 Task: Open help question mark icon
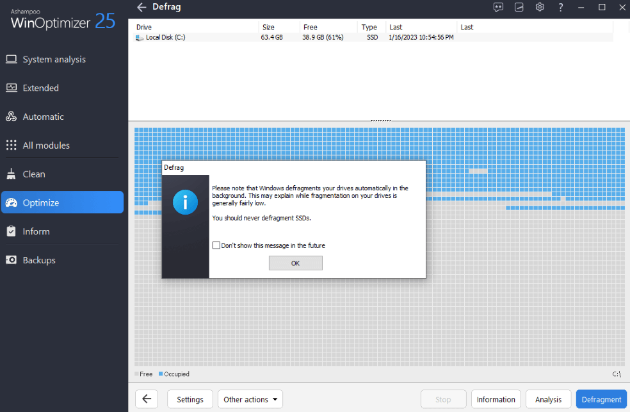[x=560, y=7]
